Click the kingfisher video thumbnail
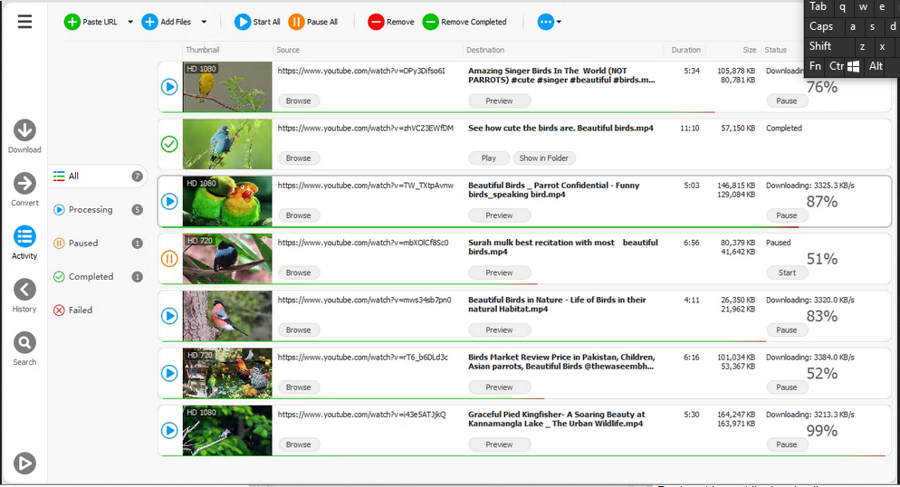Image resolution: width=900 pixels, height=487 pixels. 227,430
